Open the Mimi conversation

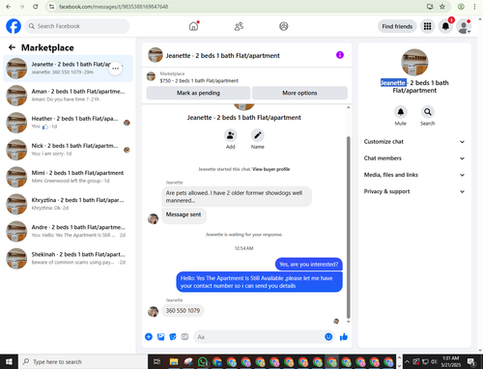pos(68,177)
